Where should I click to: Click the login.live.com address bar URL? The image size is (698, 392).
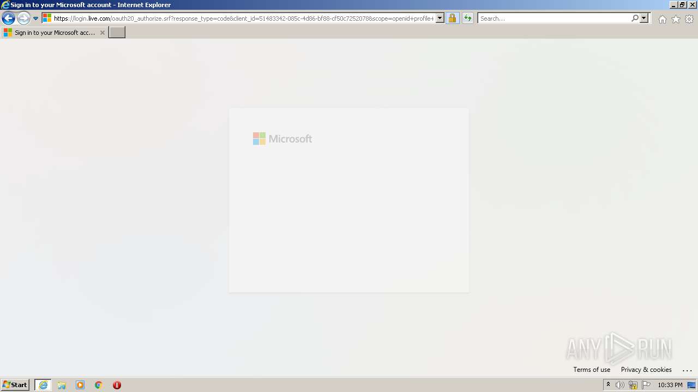[x=244, y=19]
